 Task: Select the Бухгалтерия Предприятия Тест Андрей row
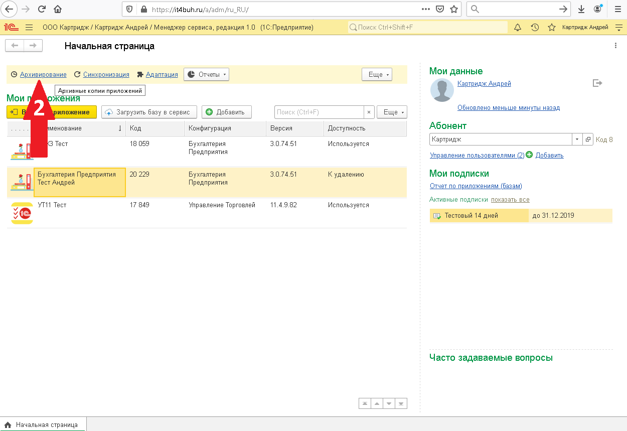(x=79, y=182)
